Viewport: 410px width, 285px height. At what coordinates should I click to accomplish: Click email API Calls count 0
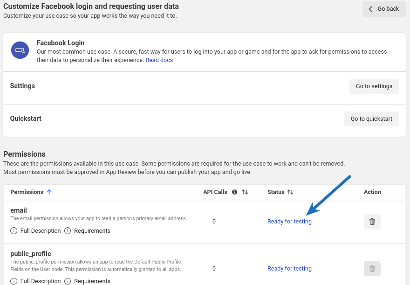214,222
